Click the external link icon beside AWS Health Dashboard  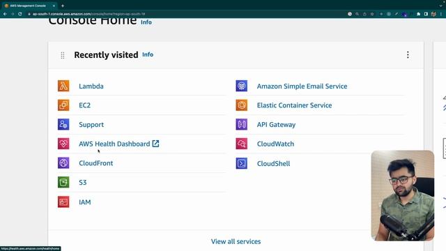pyautogui.click(x=155, y=144)
